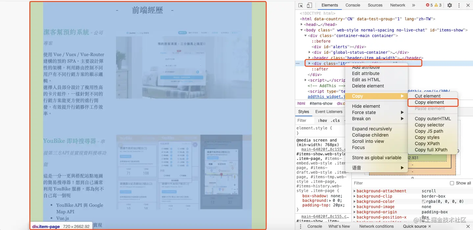
Task: Click the red error count badge
Action: [429, 5]
